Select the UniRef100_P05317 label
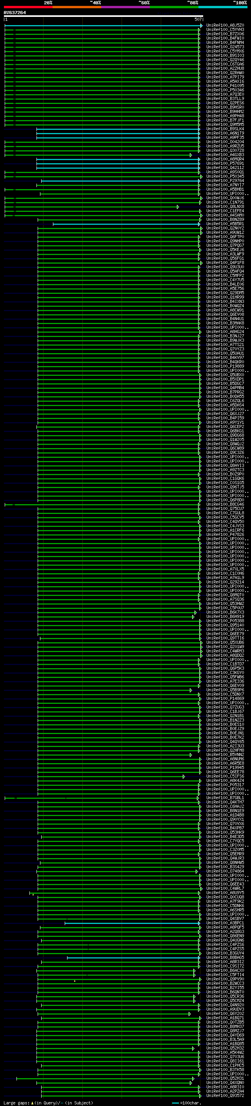251x1106 pixels. pos(225,784)
